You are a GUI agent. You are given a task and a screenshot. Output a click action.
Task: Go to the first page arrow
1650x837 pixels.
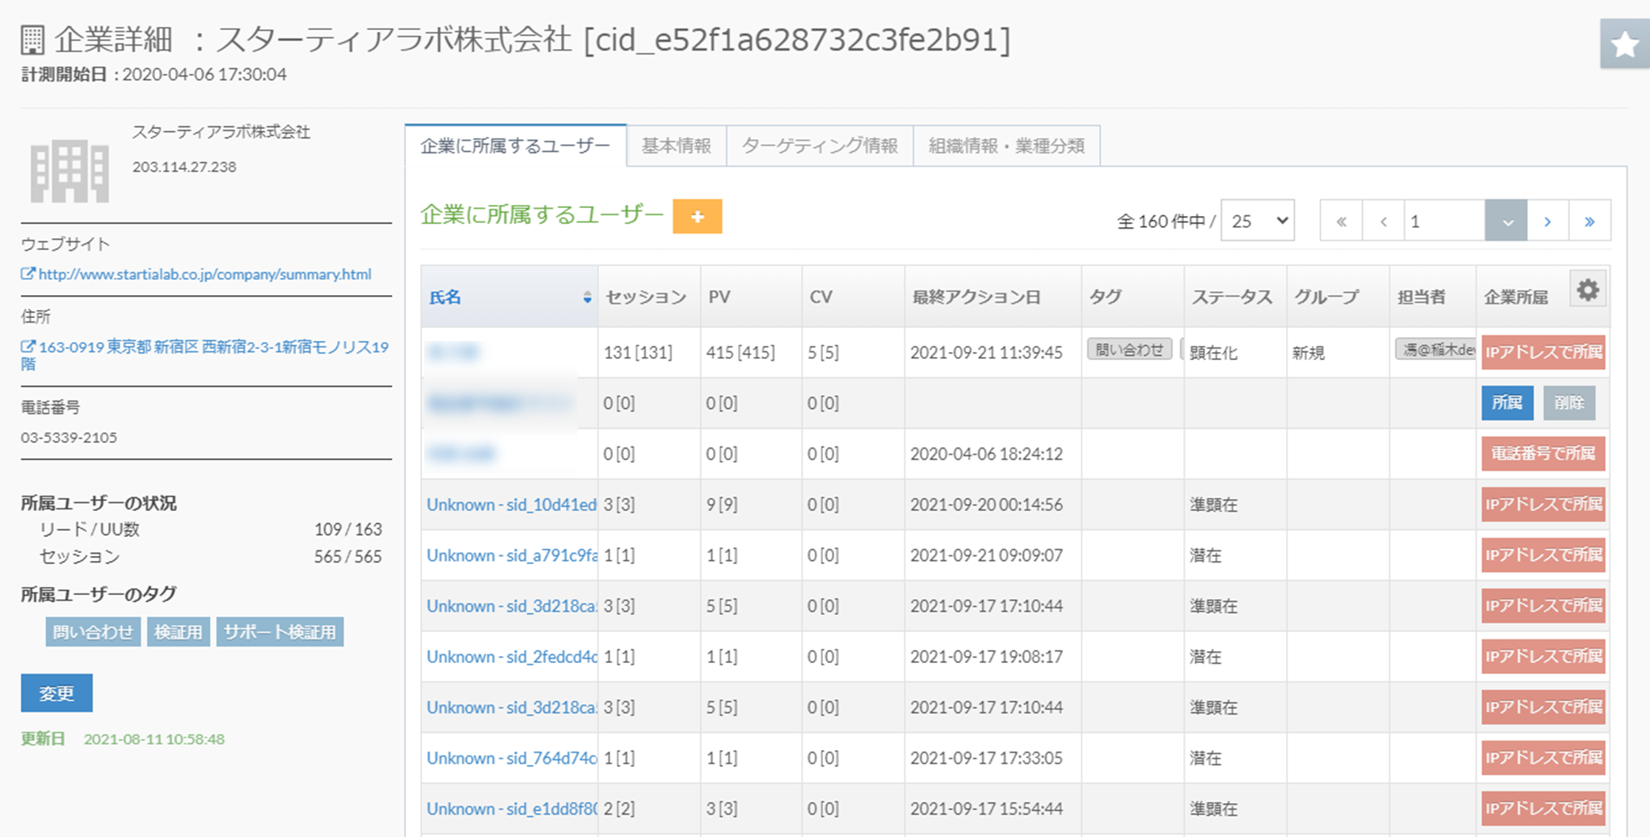1341,221
